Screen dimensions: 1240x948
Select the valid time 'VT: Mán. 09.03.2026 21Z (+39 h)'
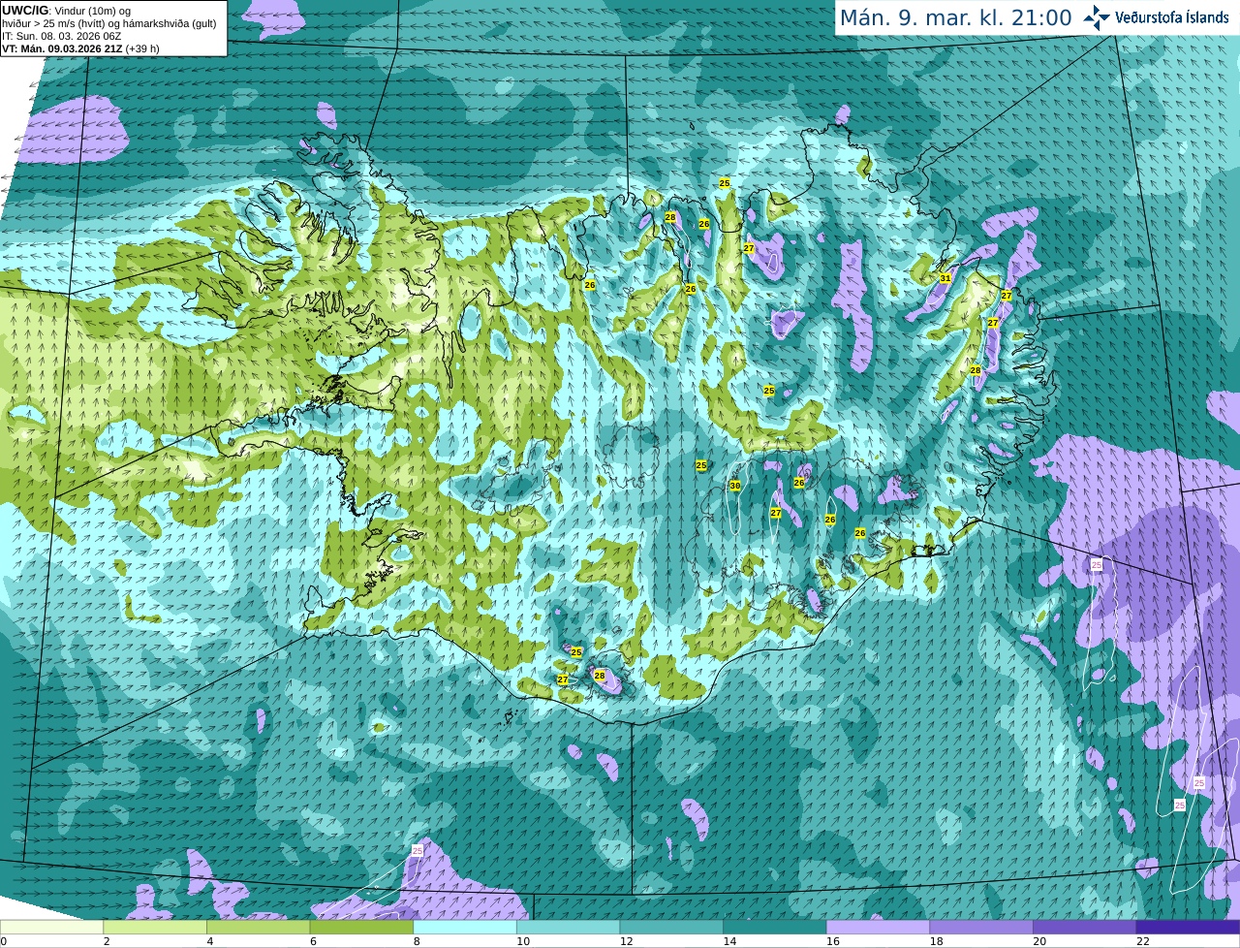click(x=80, y=48)
